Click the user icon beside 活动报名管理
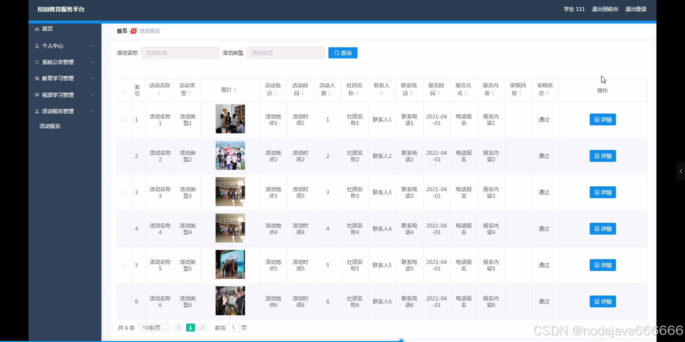 (37, 111)
